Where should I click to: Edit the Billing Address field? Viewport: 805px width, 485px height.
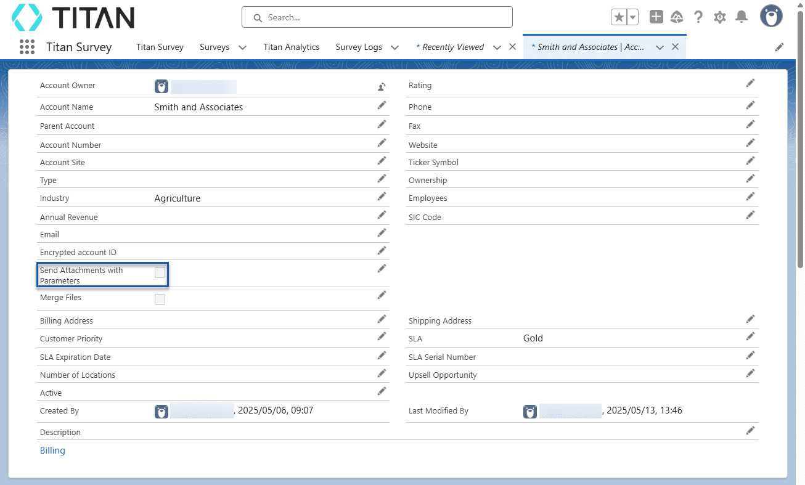pos(382,319)
